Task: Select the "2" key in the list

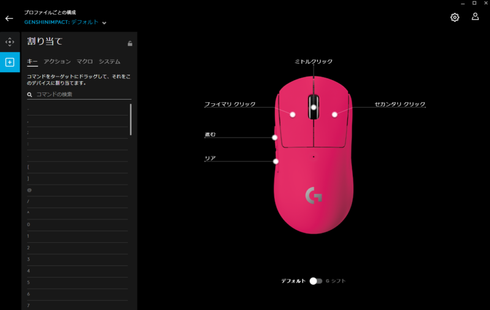Action: tap(78, 248)
